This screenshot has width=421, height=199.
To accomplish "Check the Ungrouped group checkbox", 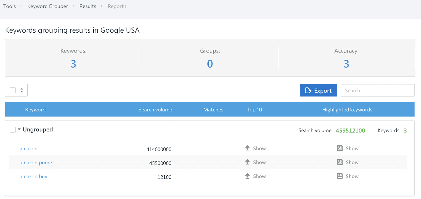I will click(x=13, y=130).
